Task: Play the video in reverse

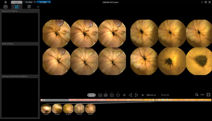Action: pyautogui.click(x=130, y=95)
